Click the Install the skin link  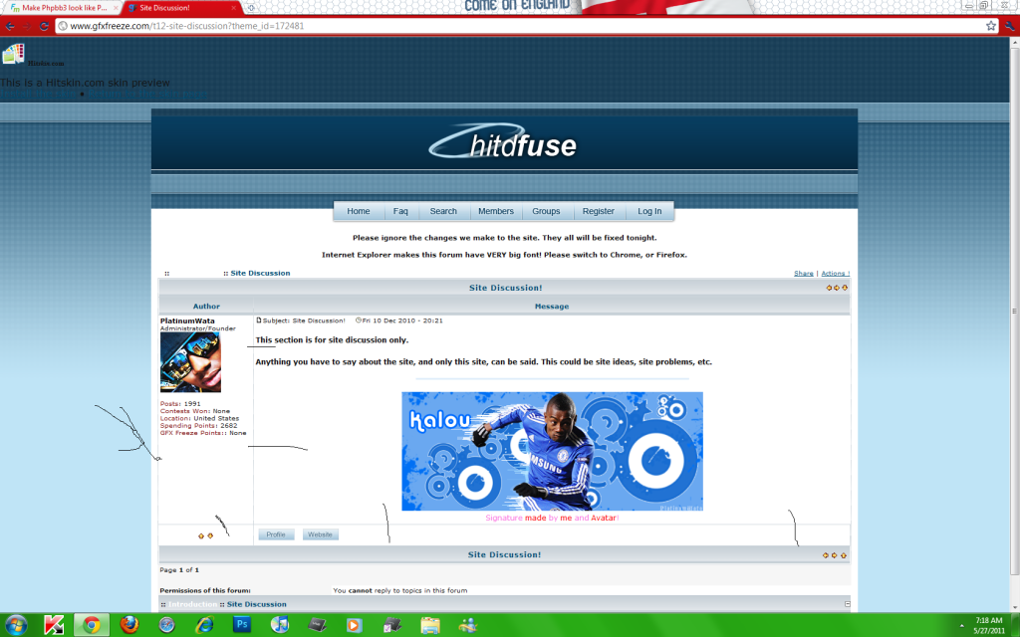39,94
